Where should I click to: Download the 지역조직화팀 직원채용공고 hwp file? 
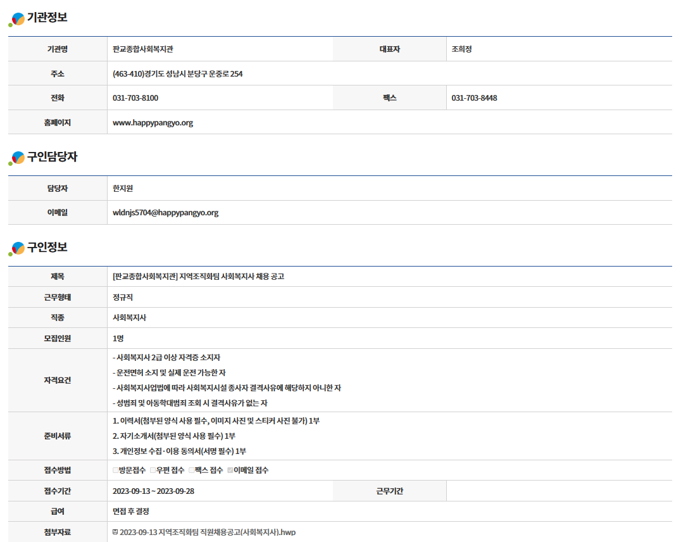tap(207, 533)
